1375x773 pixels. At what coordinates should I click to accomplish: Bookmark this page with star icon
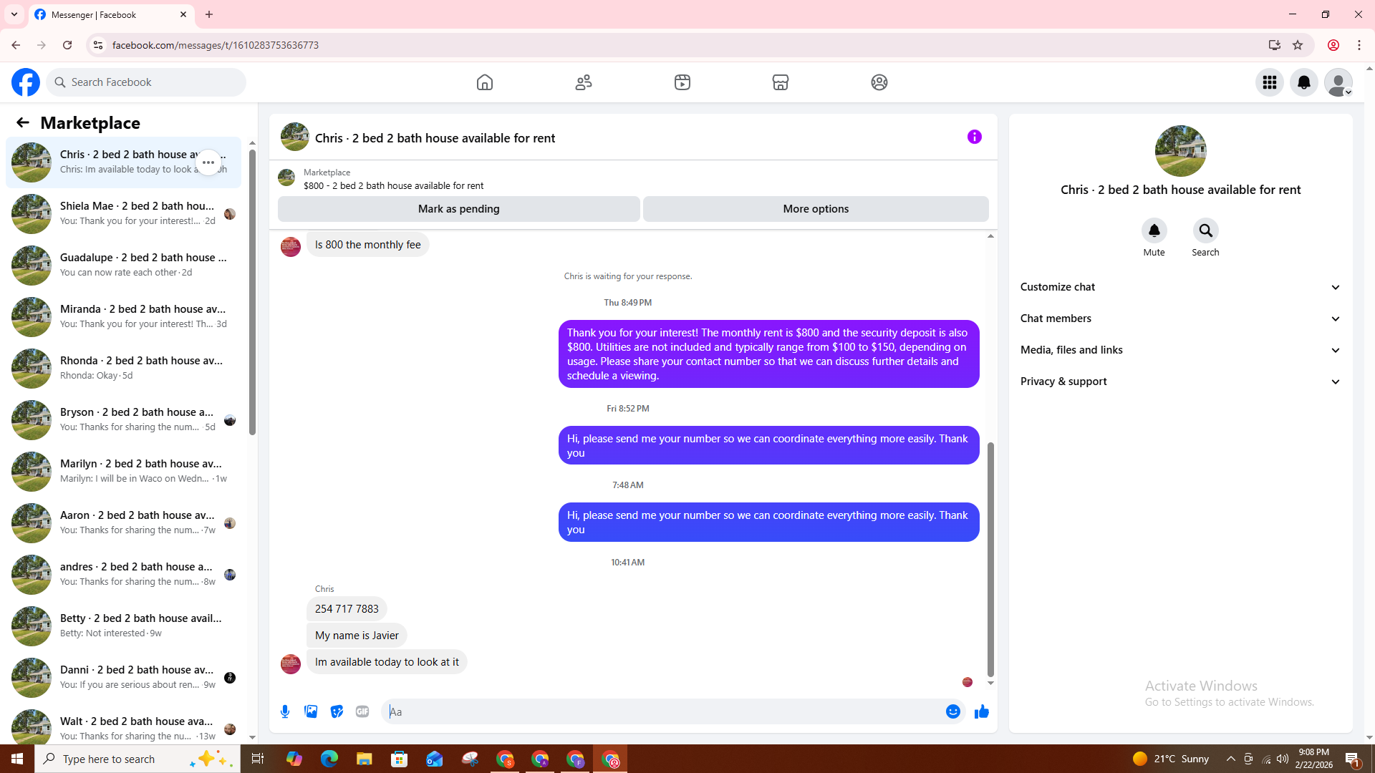click(1298, 45)
